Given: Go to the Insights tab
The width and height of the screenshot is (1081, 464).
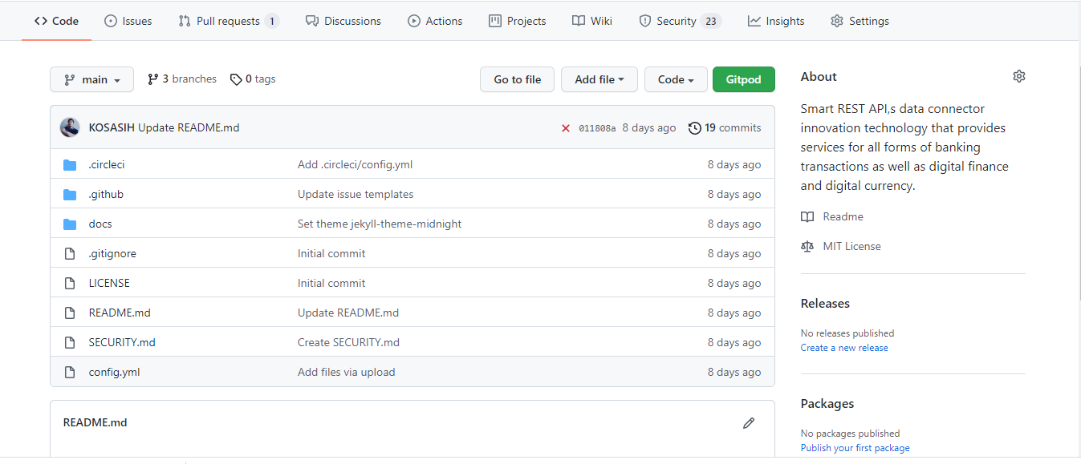Looking at the screenshot, I should [776, 21].
